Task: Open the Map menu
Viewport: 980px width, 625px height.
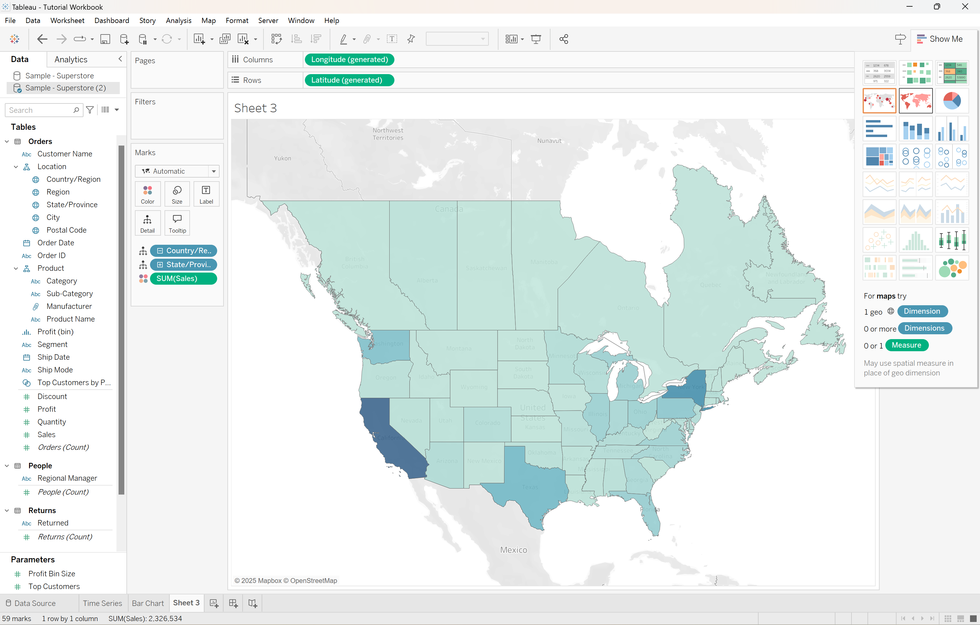Action: (208, 20)
